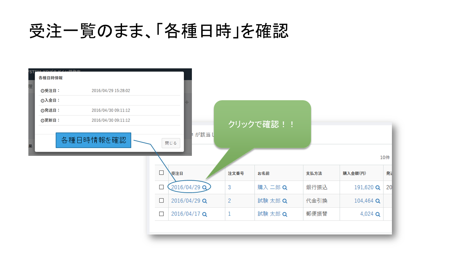This screenshot has width=454, height=255.
Task: Check the checkbox for order number 3
Action: coord(161,187)
